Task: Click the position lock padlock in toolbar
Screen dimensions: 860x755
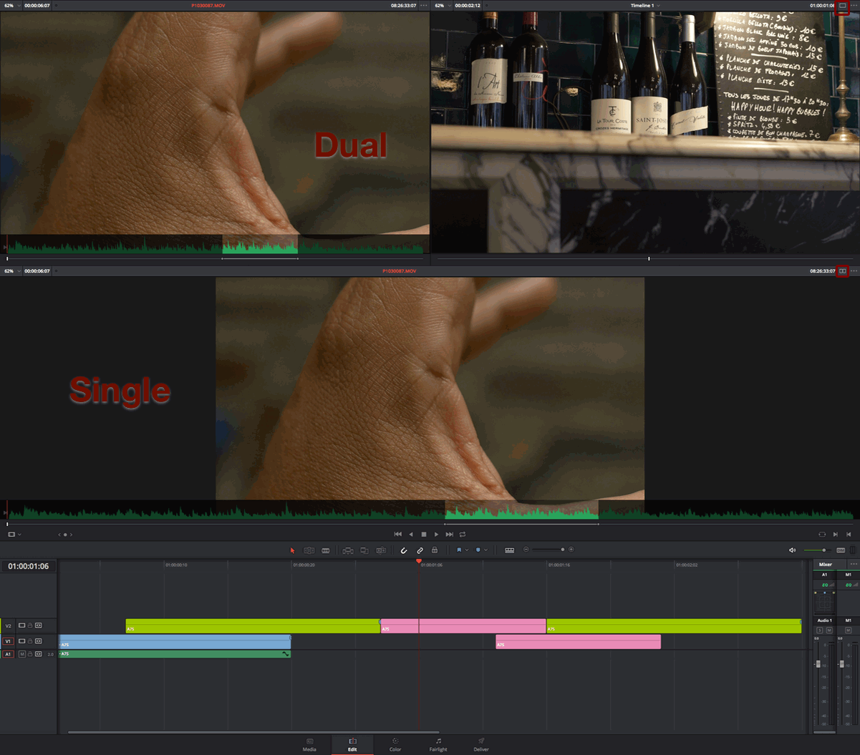Action: pyautogui.click(x=435, y=550)
